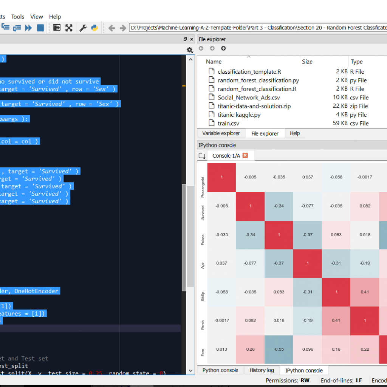Open the PYTHONPATH manager Python icon

point(94,28)
